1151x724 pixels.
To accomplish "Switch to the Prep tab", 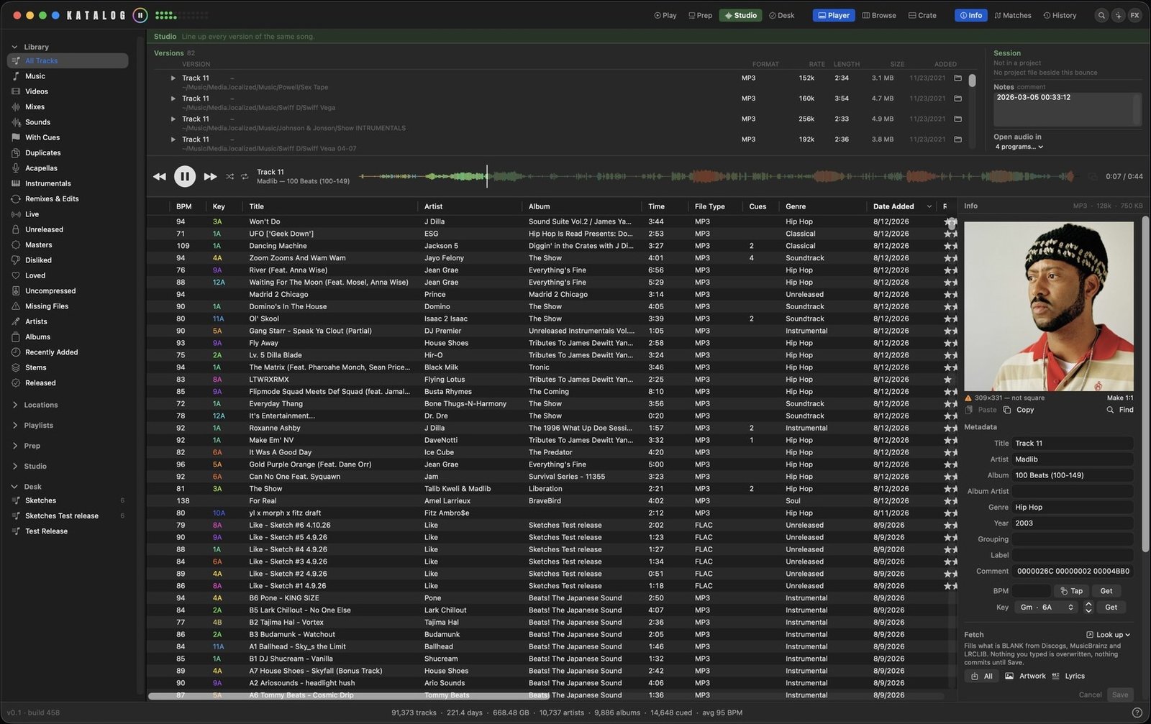I will pos(700,15).
